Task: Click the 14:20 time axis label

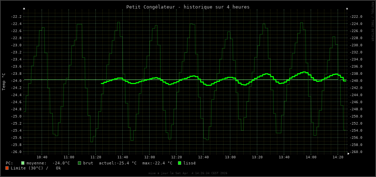Action: pos(338,157)
